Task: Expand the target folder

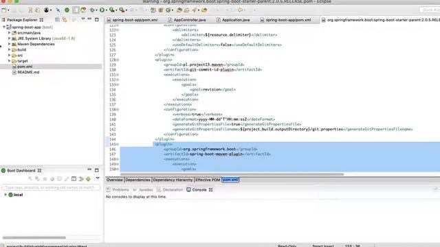Action: (x=9, y=61)
